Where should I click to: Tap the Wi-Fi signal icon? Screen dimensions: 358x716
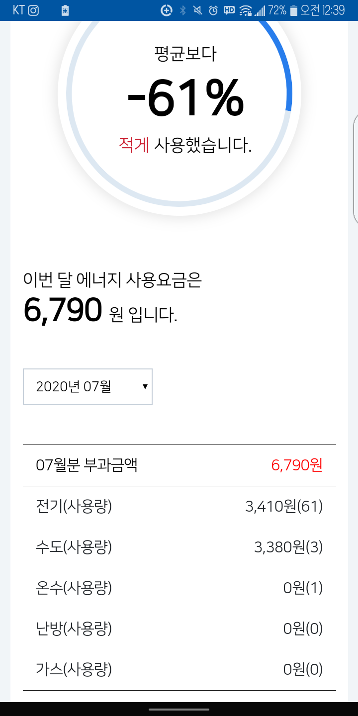click(246, 10)
